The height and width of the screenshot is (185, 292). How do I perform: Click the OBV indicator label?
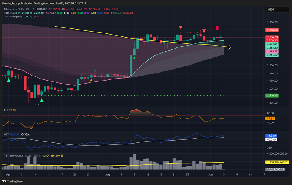pos(6,134)
